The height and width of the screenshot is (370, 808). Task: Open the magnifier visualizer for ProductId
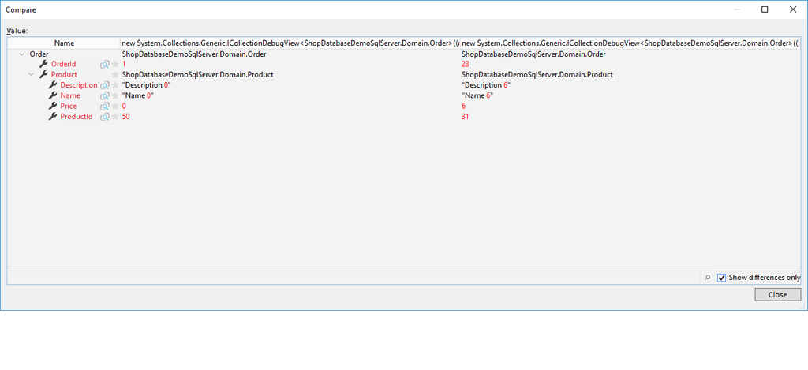[105, 117]
